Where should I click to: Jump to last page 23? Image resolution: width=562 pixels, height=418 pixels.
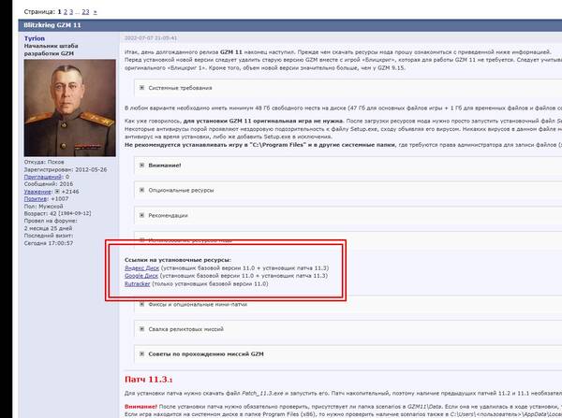tap(85, 12)
